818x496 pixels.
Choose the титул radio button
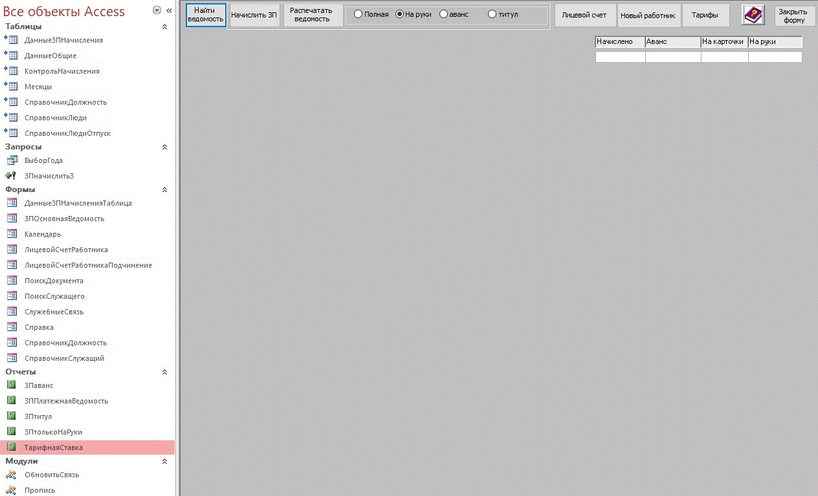pyautogui.click(x=492, y=14)
